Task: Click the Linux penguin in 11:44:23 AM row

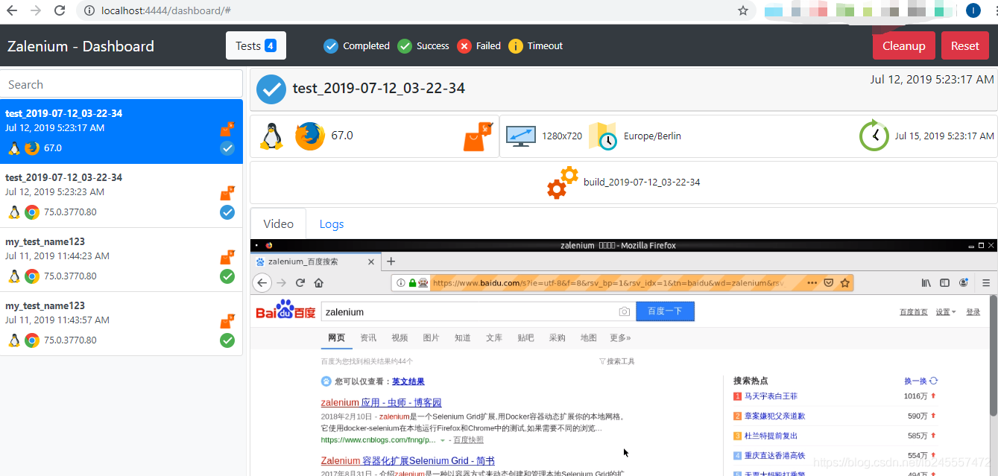Action: (13, 276)
